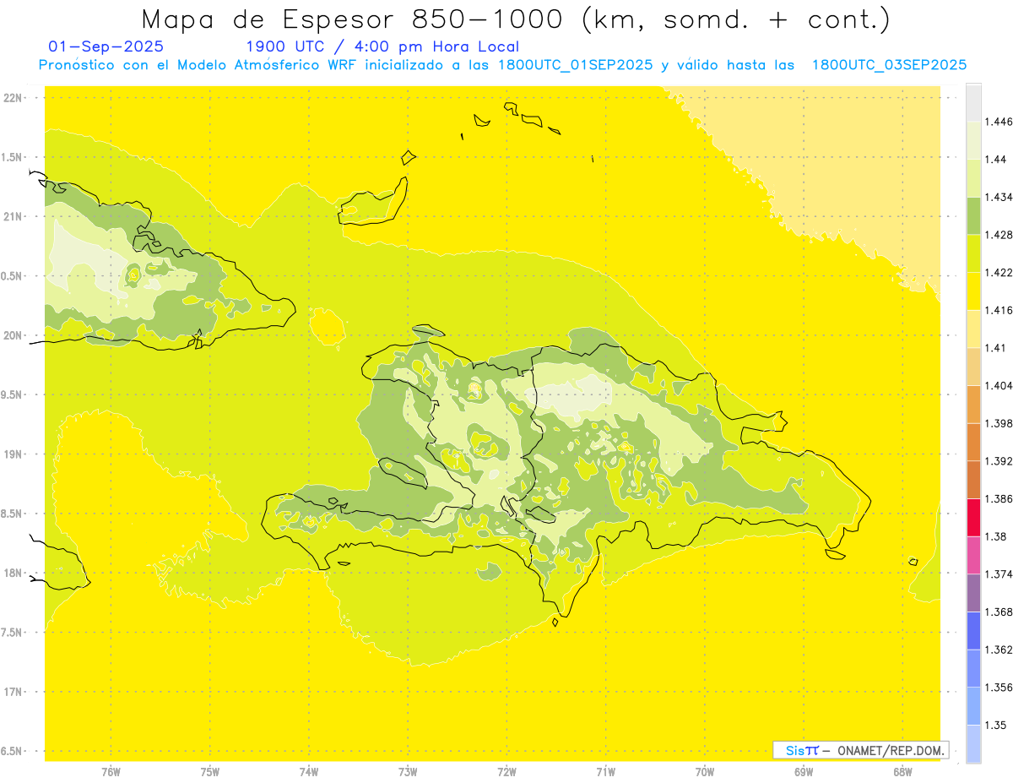1013x783 pixels.
Task: Click the '20N' latitude label
Action: (x=12, y=335)
